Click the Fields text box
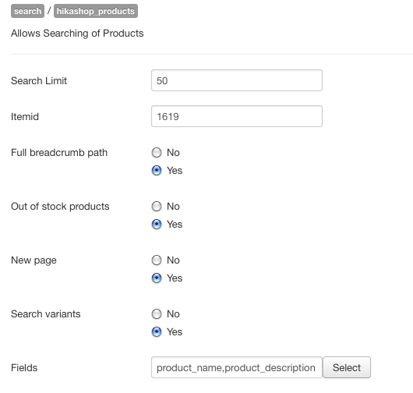 (x=237, y=367)
